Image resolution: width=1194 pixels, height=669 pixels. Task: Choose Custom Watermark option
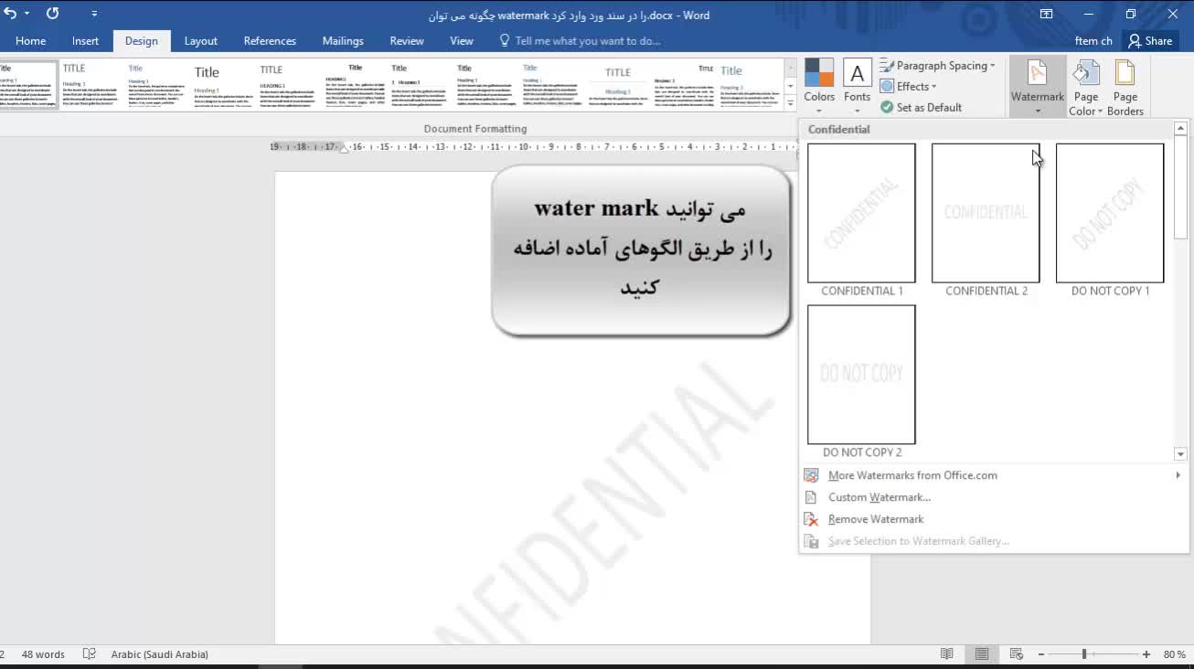click(x=879, y=497)
